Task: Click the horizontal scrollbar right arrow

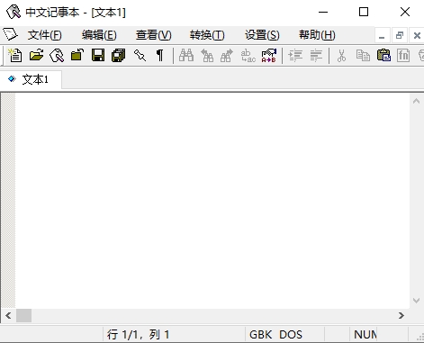Action: coord(401,315)
